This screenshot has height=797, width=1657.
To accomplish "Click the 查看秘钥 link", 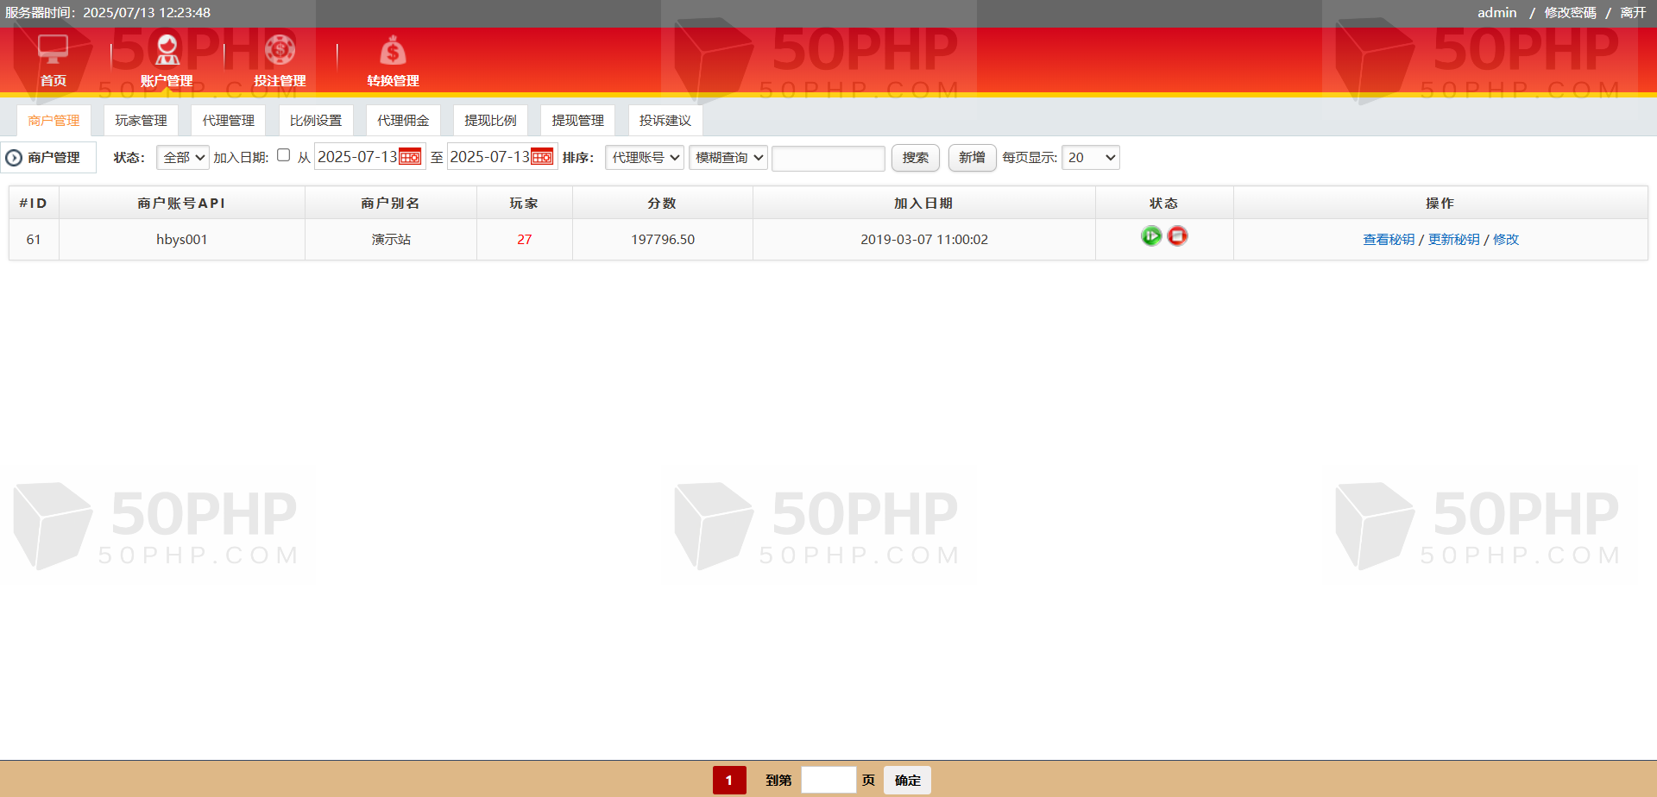I will coord(1388,240).
